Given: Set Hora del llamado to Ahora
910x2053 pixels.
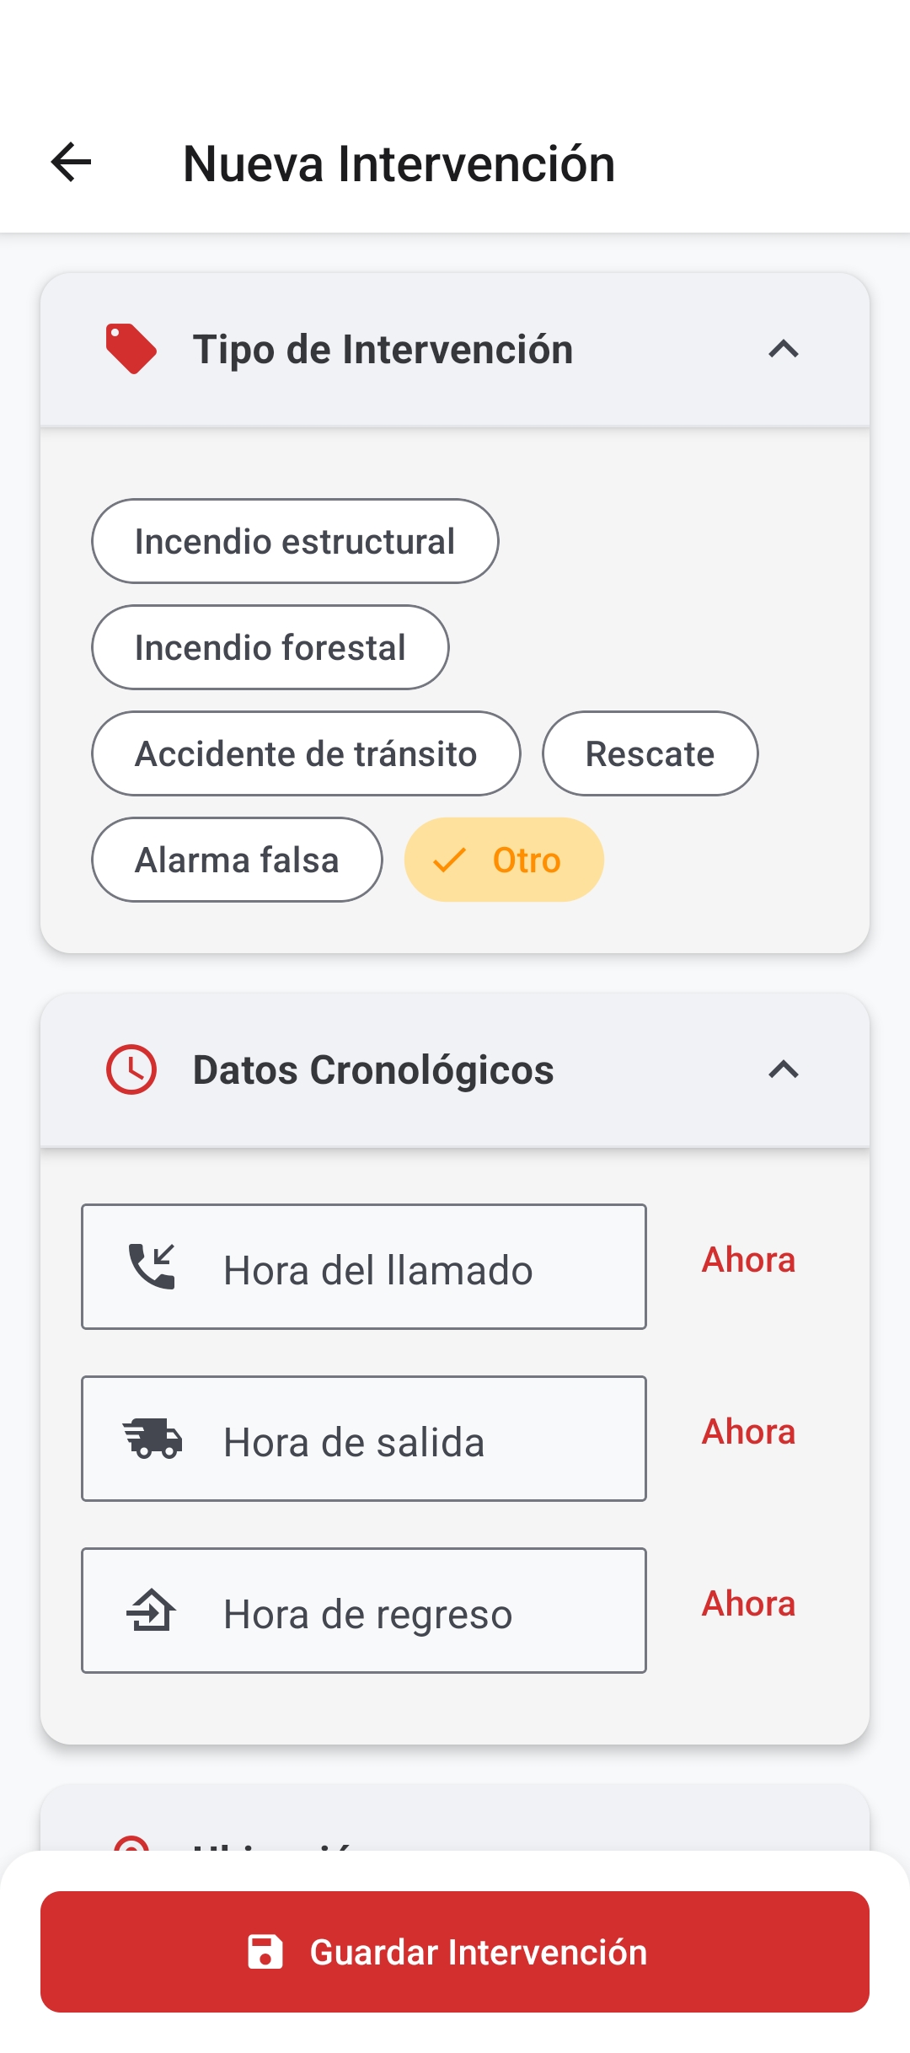Looking at the screenshot, I should click(x=748, y=1260).
